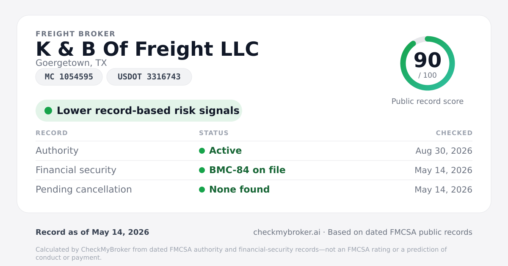Open the checkmybroker.ai link in the footer
508x266 pixels.
coord(287,232)
